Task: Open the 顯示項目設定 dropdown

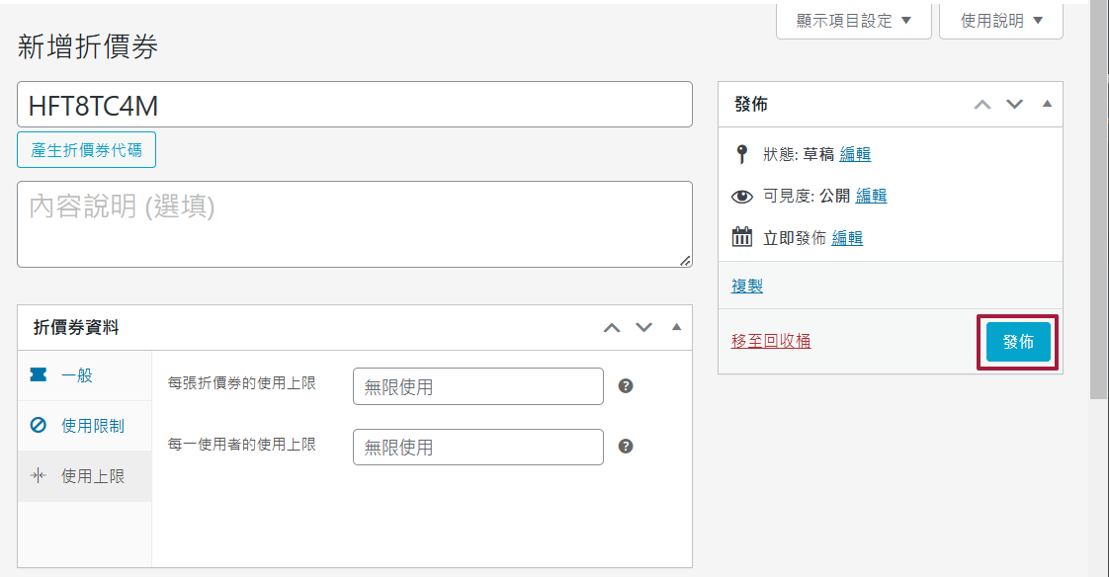Action: [853, 21]
